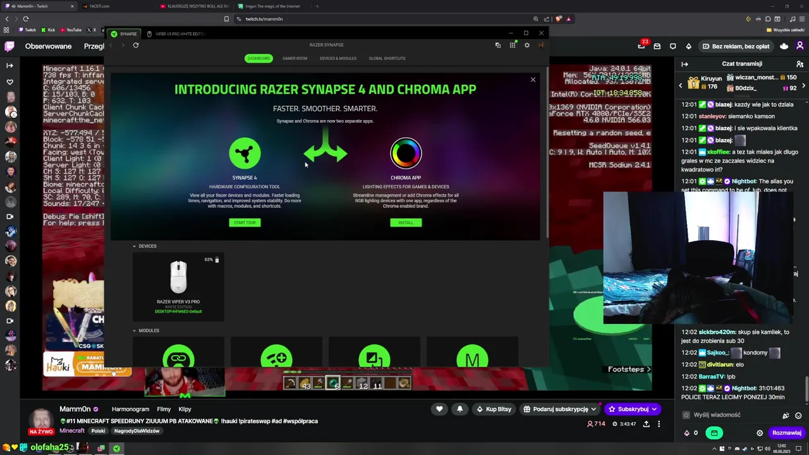
Task: Open the Subskrybuj dropdown
Action: [633, 409]
